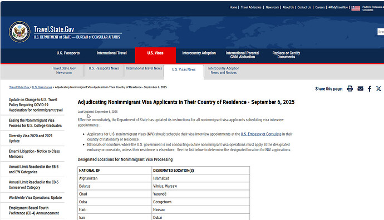Open Diversity Visa 2020 and 2021 Update
Screen dimensions: 384x220
31,138
